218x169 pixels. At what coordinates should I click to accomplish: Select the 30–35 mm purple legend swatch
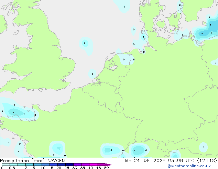(x=77, y=165)
